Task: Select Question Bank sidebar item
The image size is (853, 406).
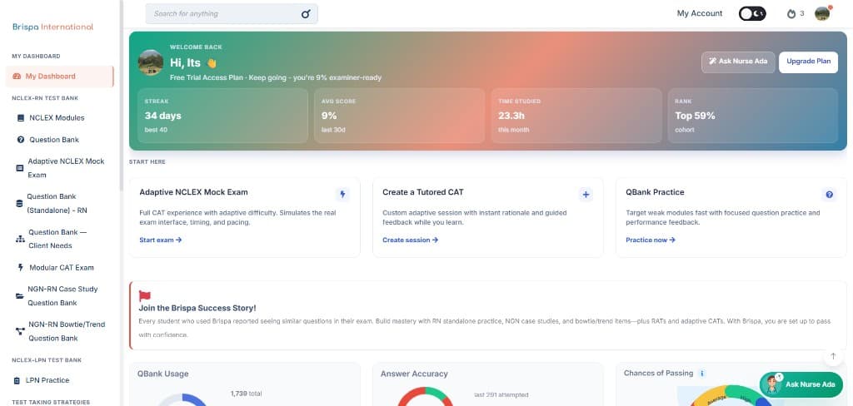Action: (54, 140)
